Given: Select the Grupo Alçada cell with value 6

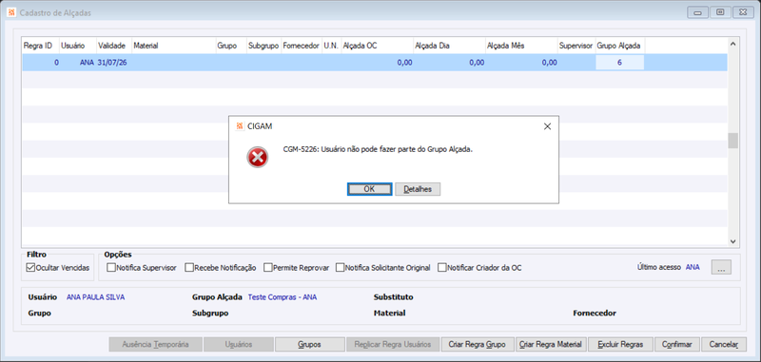Looking at the screenshot, I should pos(620,63).
